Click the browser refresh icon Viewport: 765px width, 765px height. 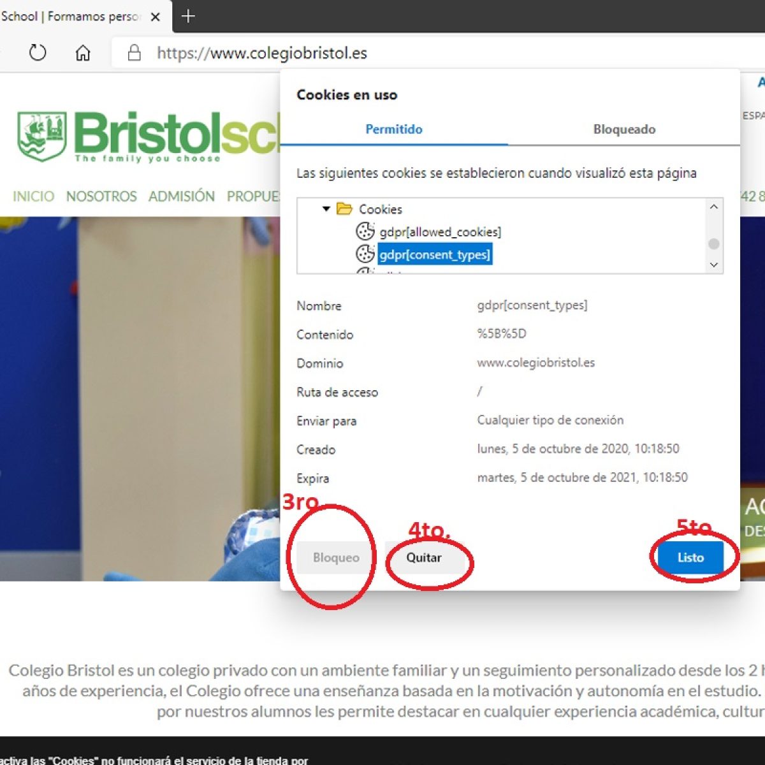point(38,52)
